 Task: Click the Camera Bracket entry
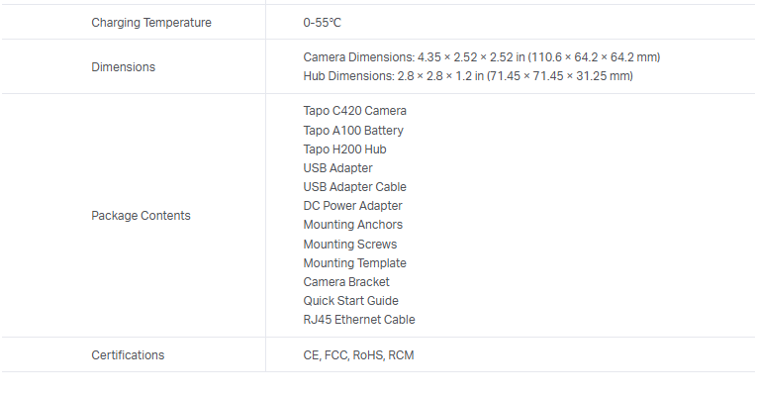click(346, 282)
